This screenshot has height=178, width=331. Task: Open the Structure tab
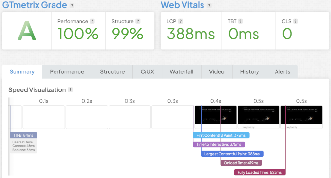(x=112, y=71)
